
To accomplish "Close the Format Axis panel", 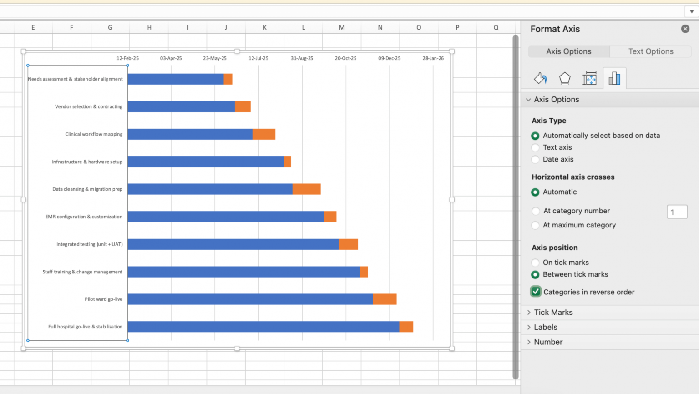I will 685,28.
